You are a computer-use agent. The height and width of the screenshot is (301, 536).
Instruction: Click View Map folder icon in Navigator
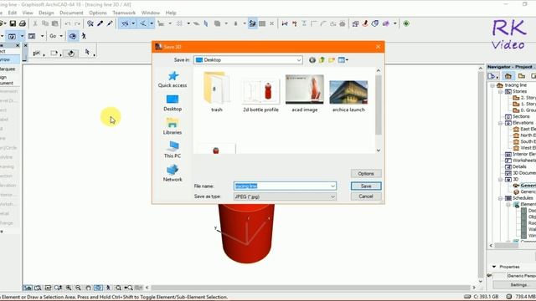(x=521, y=76)
